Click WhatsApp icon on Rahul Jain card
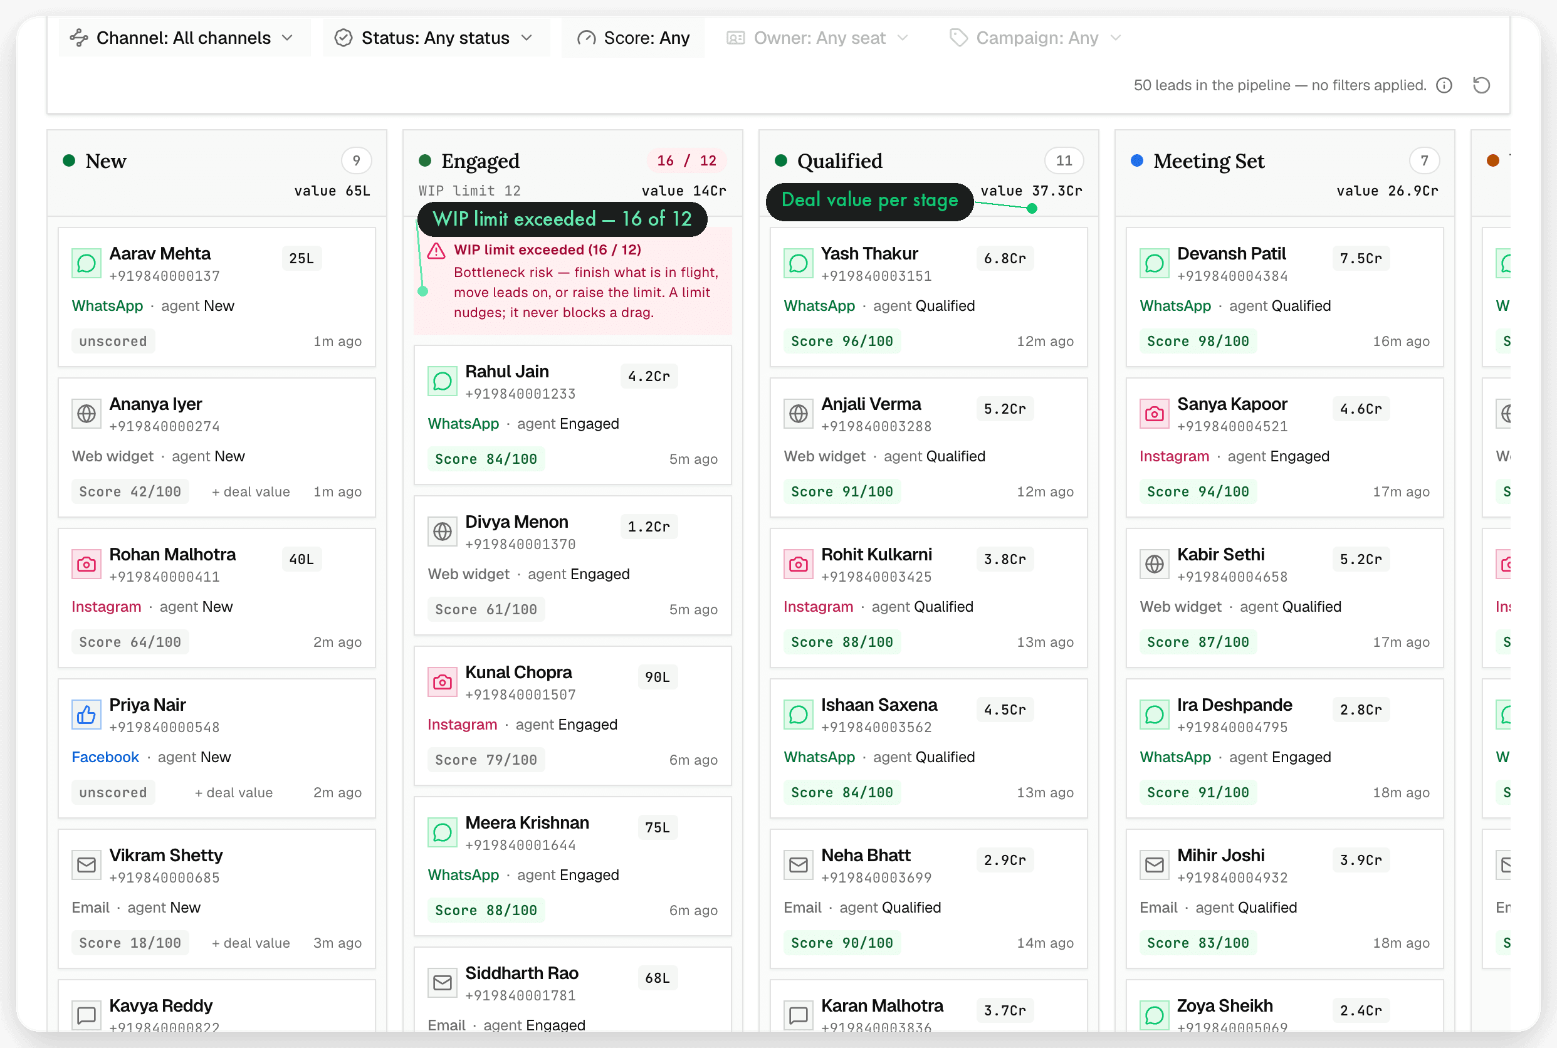1557x1048 pixels. pos(443,381)
